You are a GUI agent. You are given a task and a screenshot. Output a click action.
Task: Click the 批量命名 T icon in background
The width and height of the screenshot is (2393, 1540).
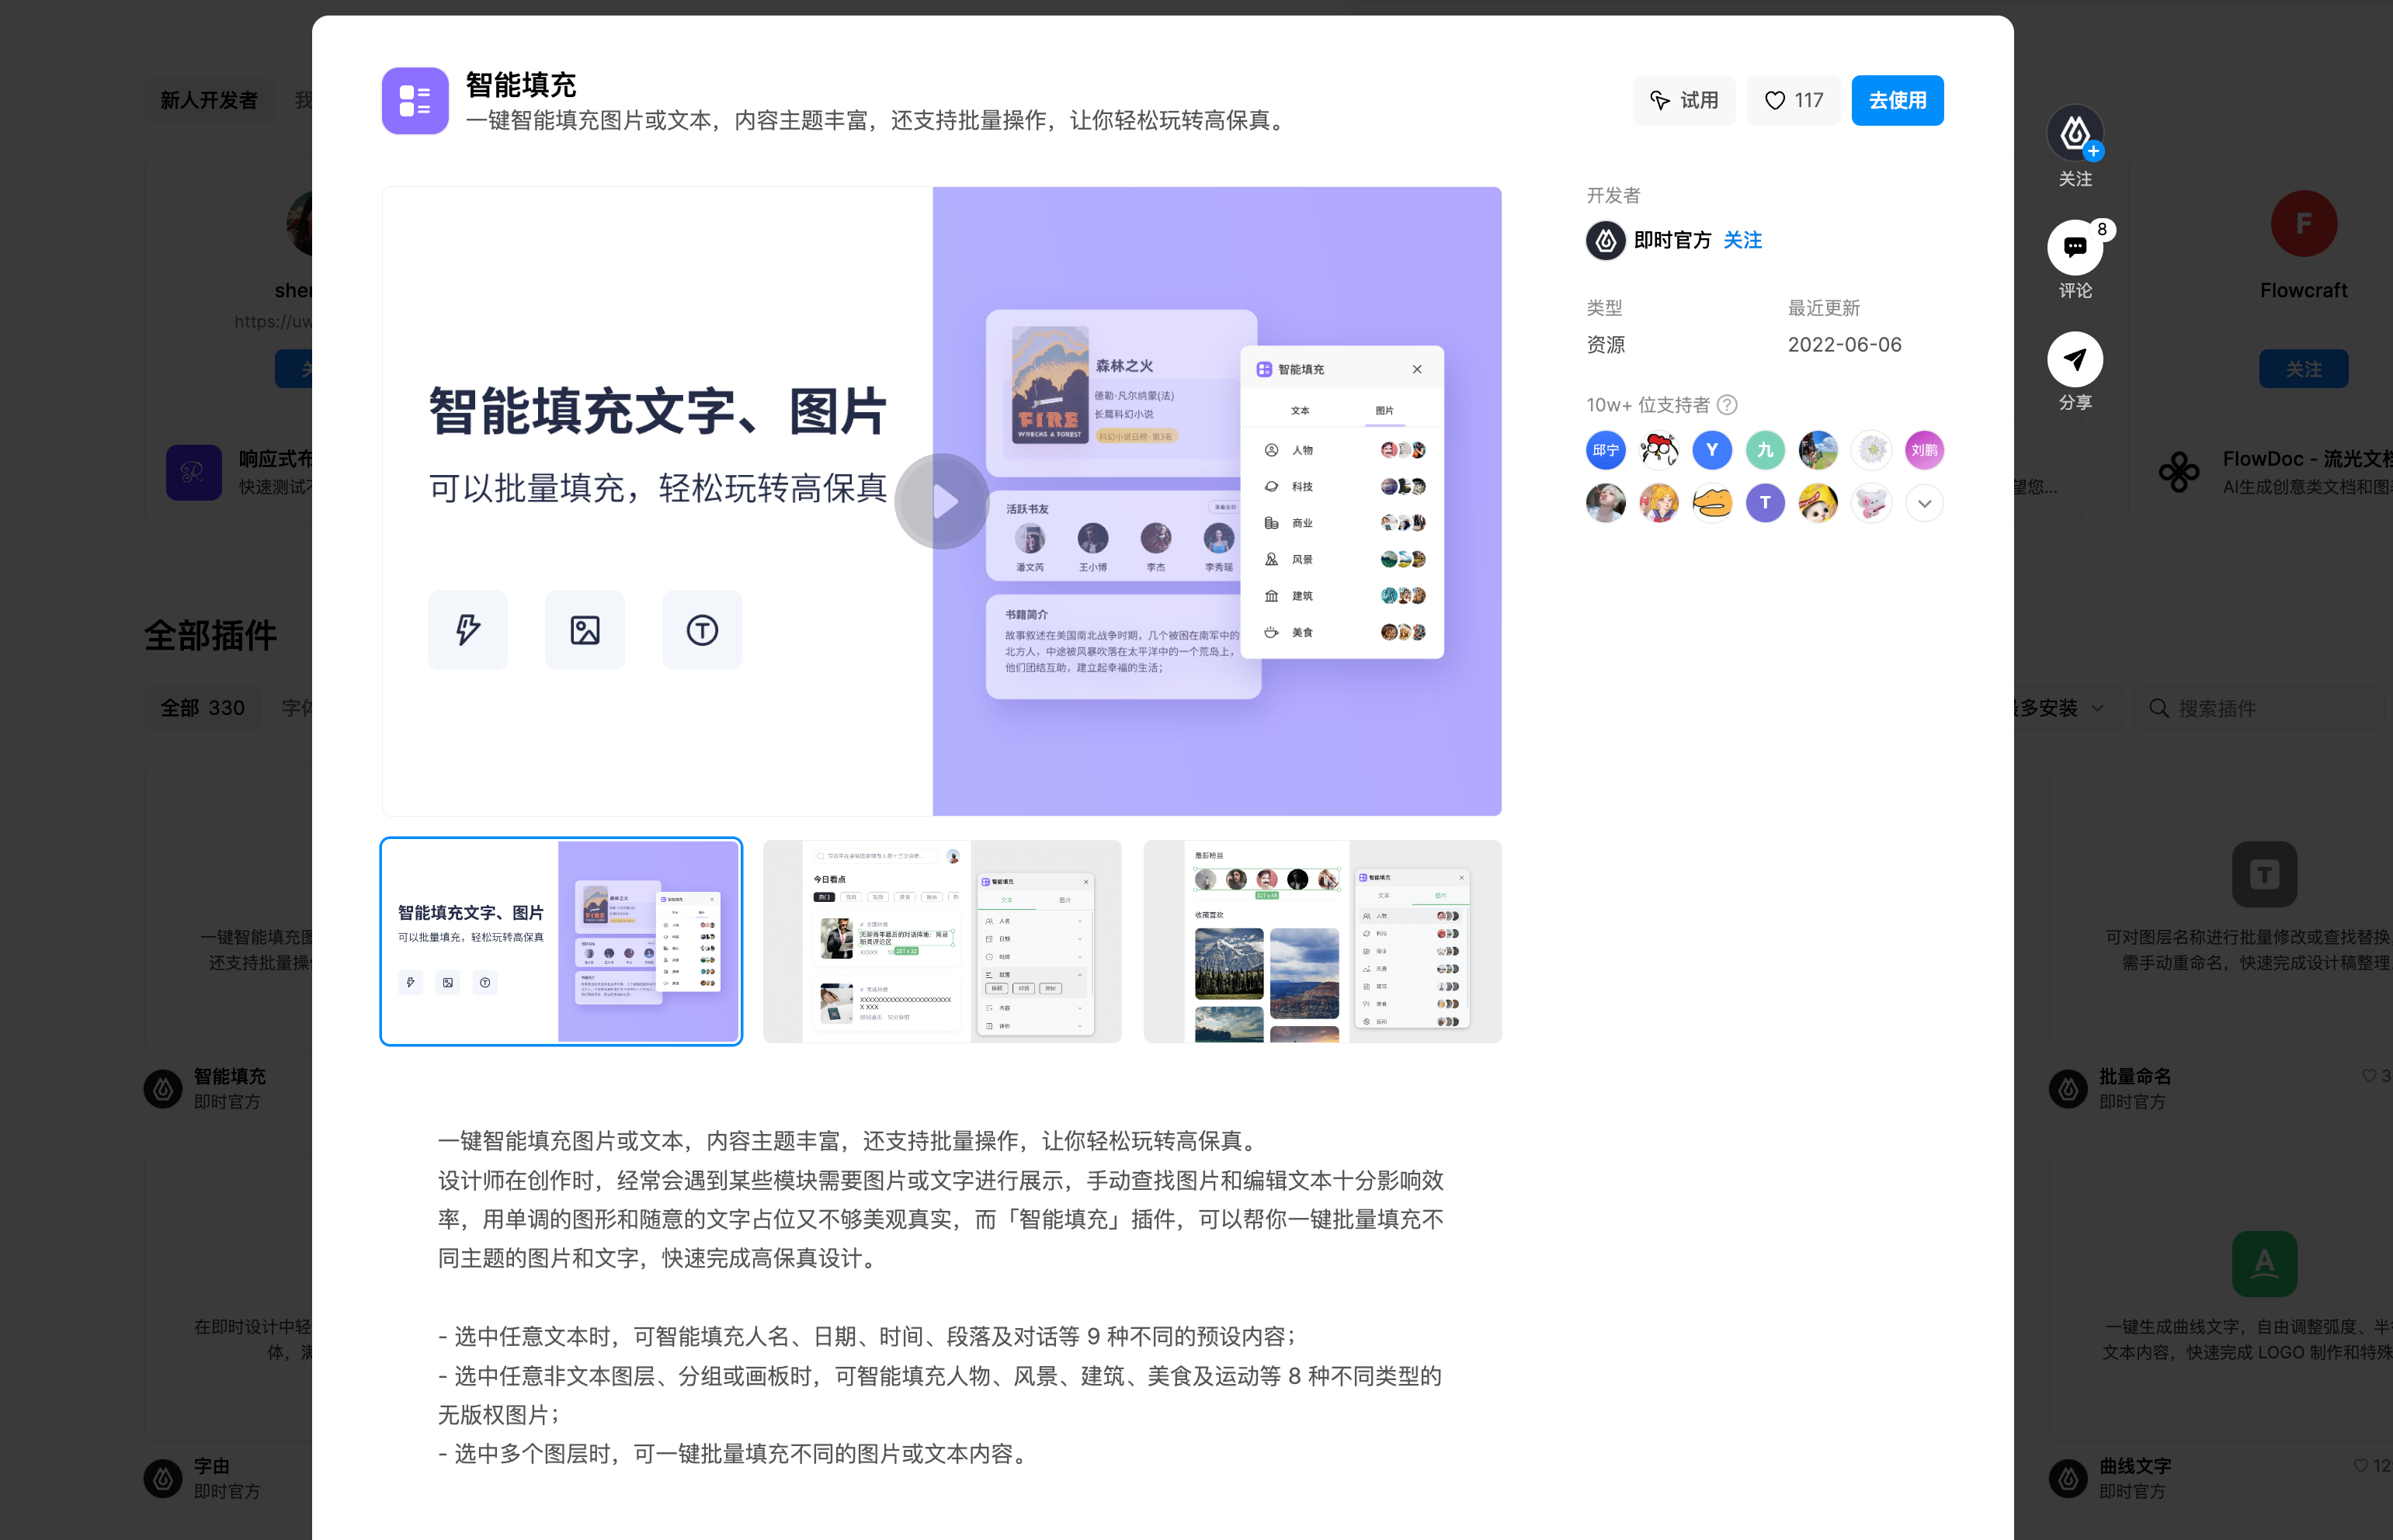click(2264, 875)
